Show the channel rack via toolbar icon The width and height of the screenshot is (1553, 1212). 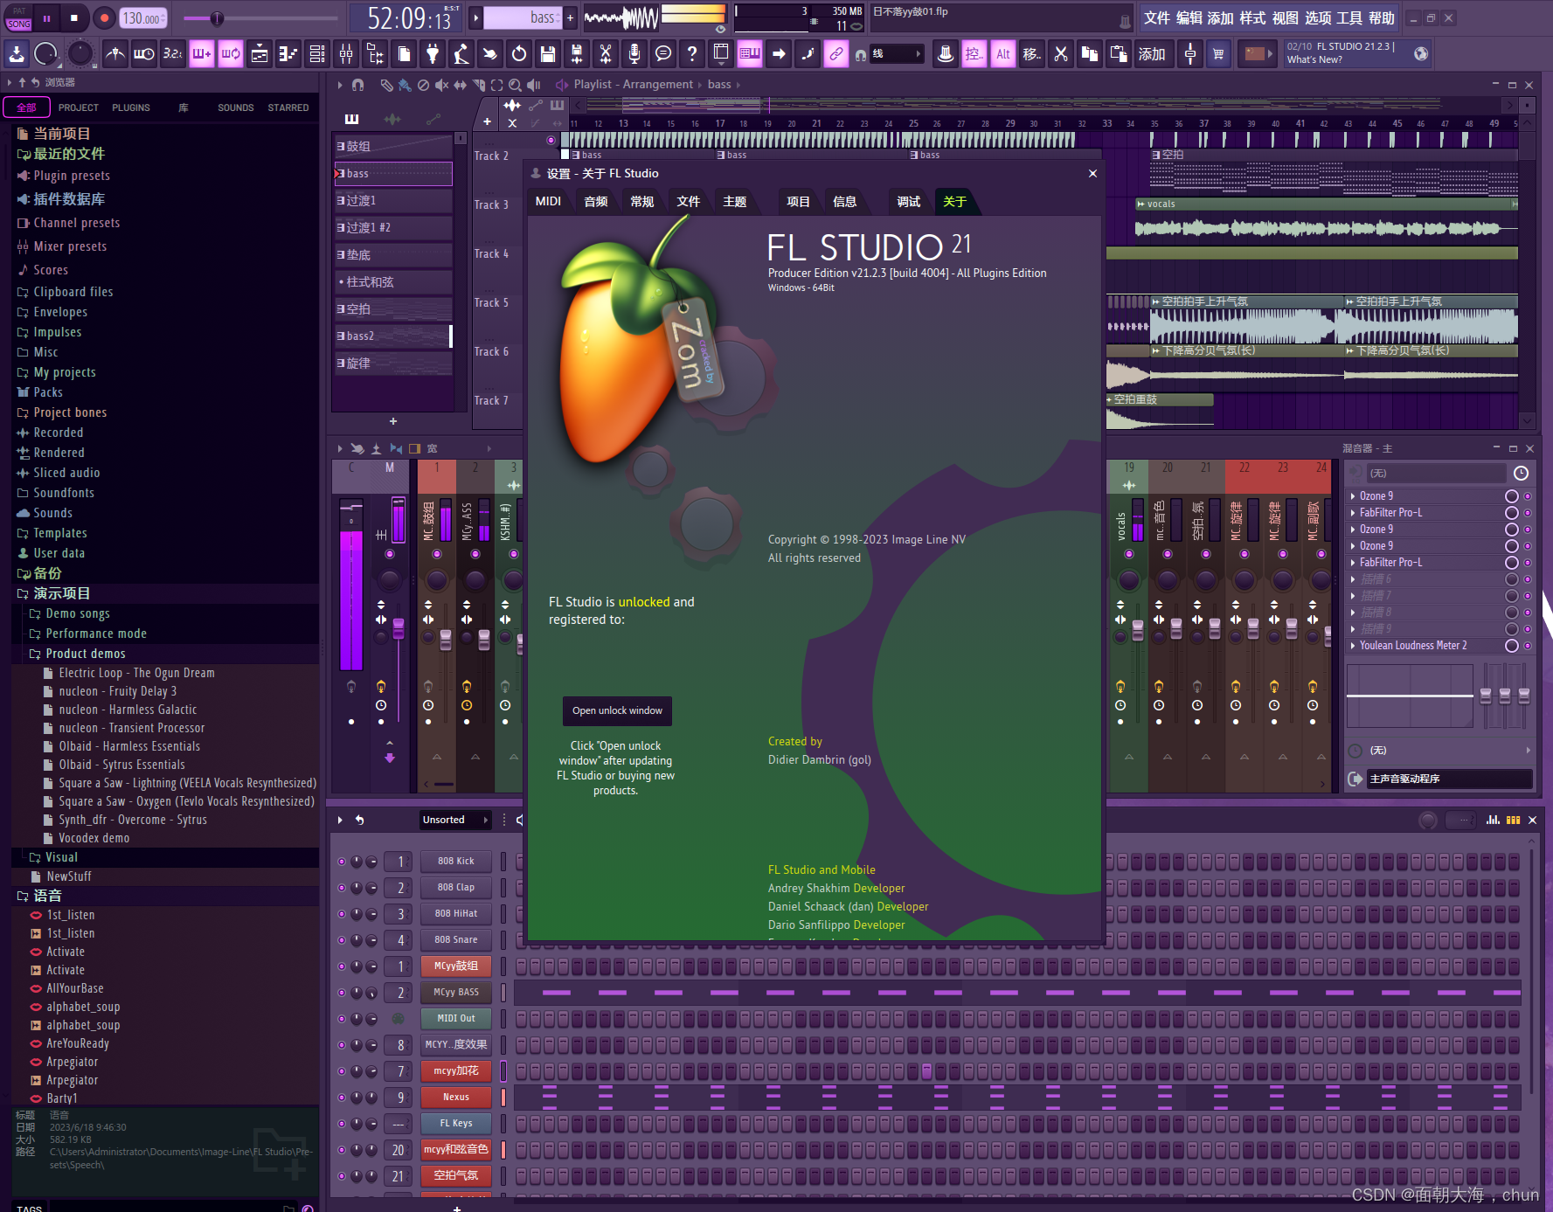pyautogui.click(x=316, y=54)
